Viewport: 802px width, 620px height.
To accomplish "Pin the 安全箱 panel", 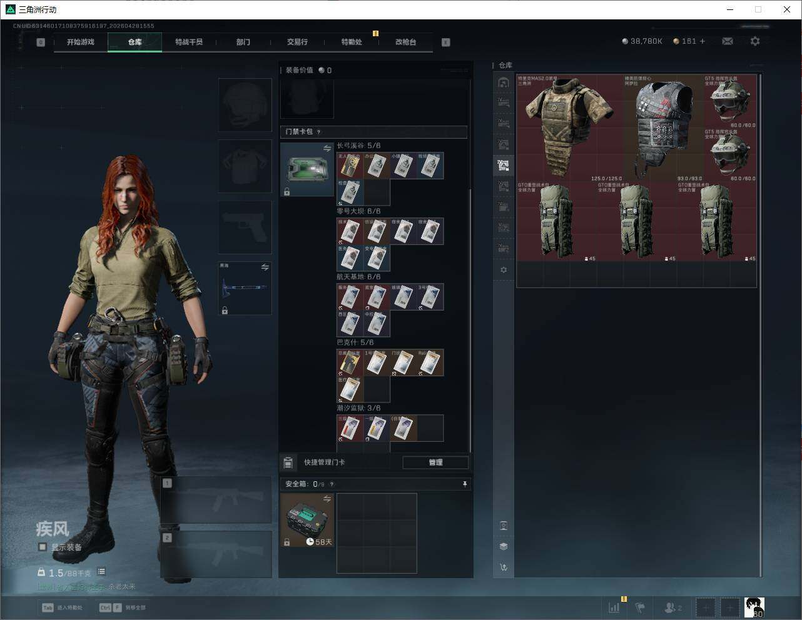I will tap(464, 484).
